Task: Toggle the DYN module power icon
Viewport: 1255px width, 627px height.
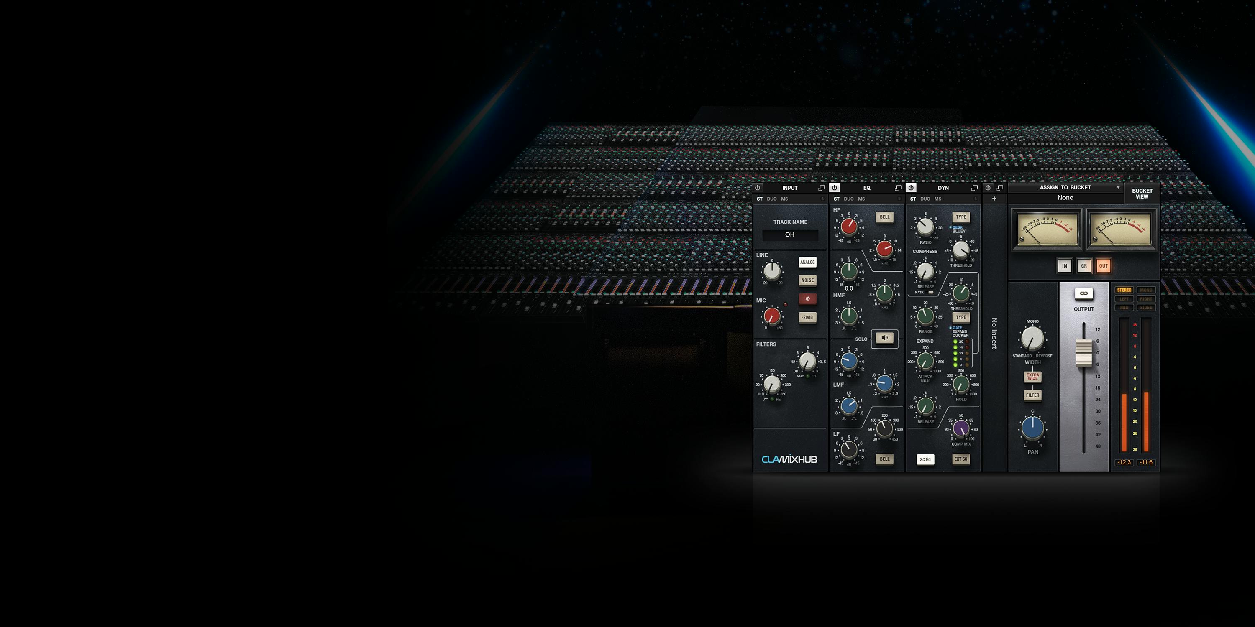Action: pos(911,187)
